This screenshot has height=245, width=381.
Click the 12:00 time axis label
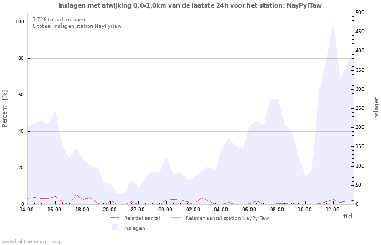[333, 210]
